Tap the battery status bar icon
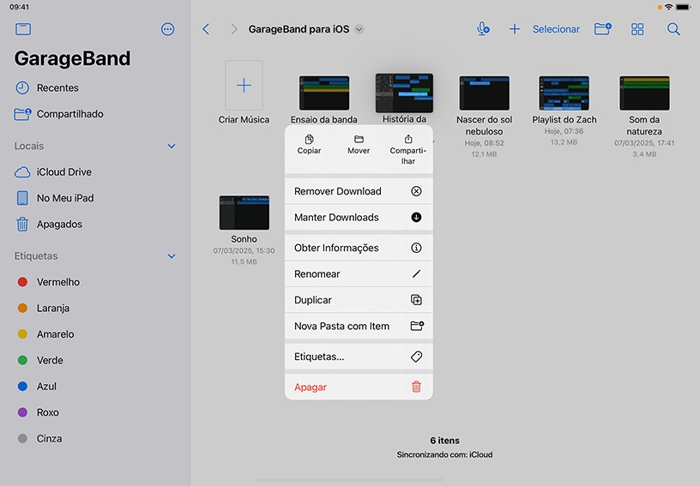700x486 pixels. pos(684,7)
